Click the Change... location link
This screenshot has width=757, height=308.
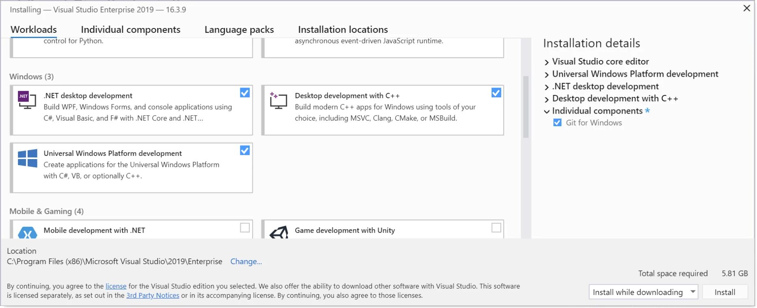click(246, 262)
